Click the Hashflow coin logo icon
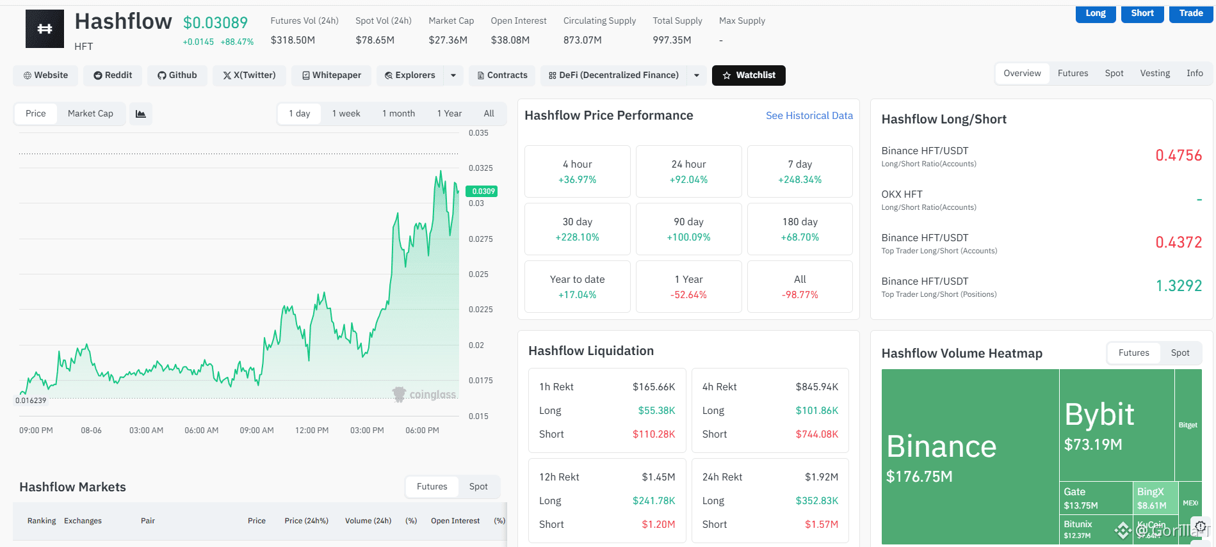1216x547 pixels. [x=45, y=29]
